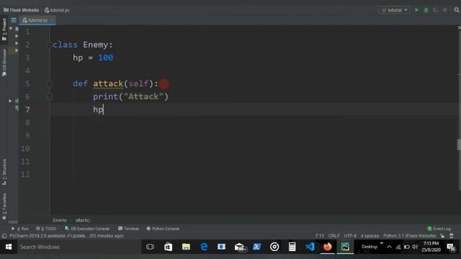
Task: Open the DB Execution Console tool window
Action: [x=87, y=229]
